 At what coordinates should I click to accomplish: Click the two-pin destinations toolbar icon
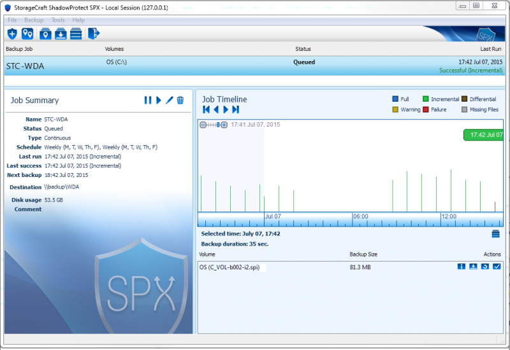[27, 34]
